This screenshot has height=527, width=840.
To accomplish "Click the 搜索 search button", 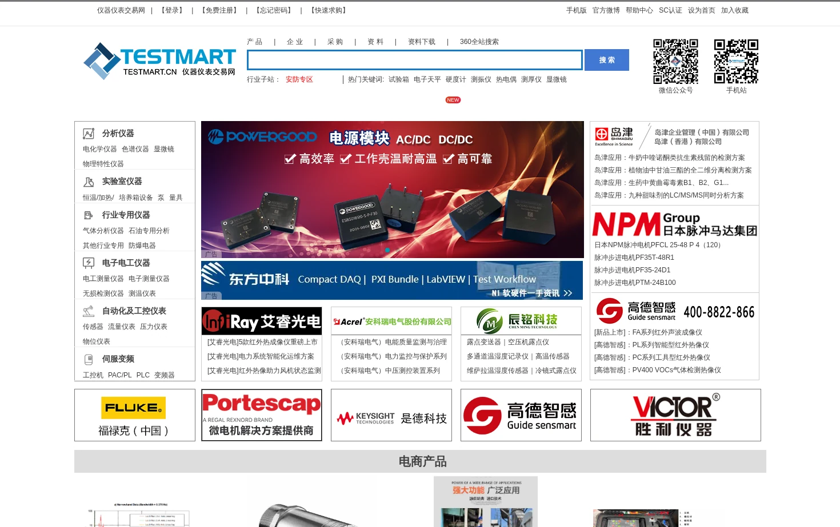I will pos(607,60).
